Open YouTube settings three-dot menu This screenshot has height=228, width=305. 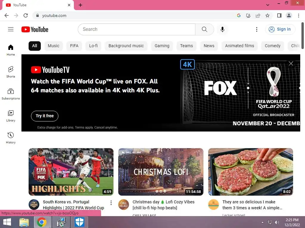[256, 29]
